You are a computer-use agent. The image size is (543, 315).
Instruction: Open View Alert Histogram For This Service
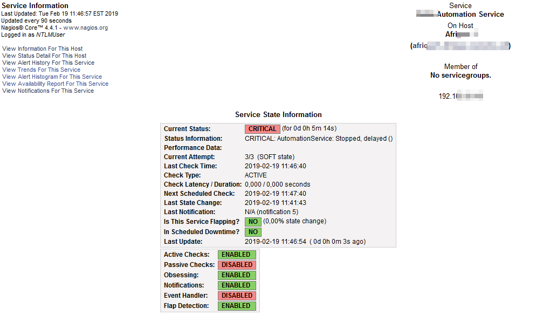coord(52,77)
